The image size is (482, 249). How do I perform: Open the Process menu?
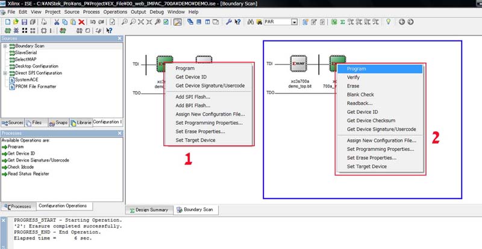pyautogui.click(x=92, y=12)
